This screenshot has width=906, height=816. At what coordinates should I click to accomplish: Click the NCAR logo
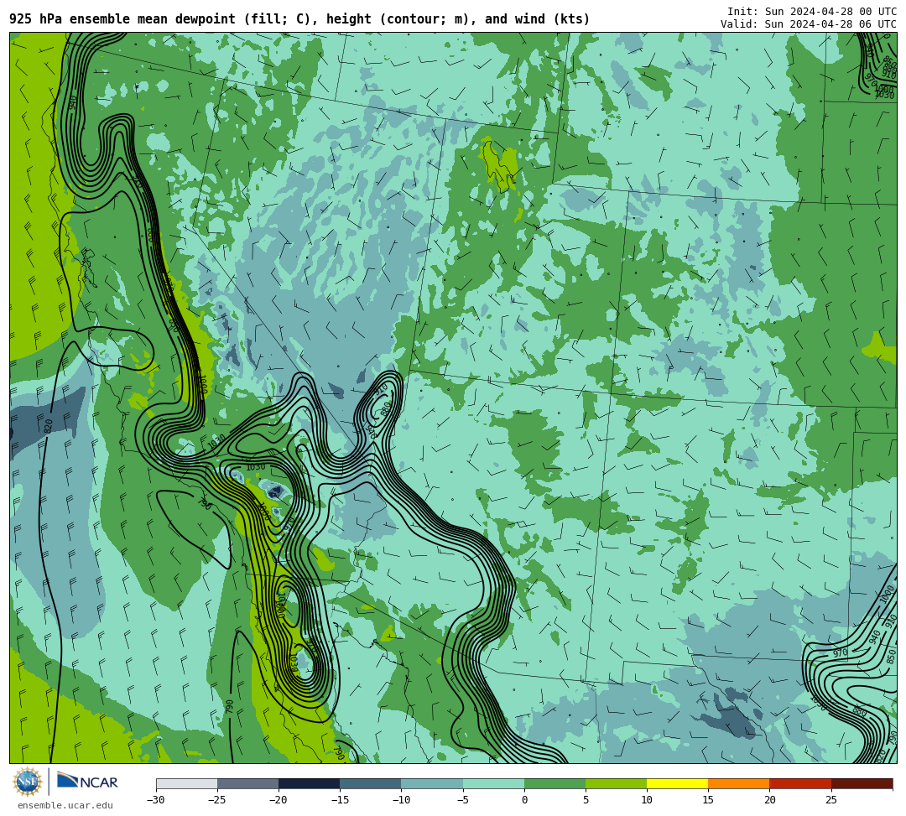point(87,782)
